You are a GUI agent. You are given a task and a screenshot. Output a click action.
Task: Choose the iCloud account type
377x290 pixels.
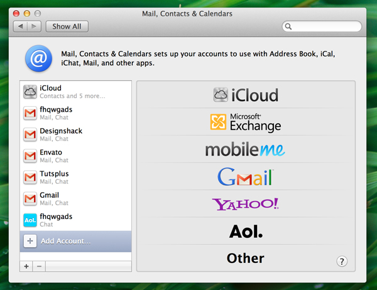(x=246, y=95)
